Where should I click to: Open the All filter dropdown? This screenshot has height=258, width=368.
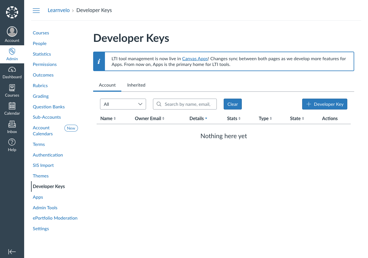pyautogui.click(x=123, y=104)
